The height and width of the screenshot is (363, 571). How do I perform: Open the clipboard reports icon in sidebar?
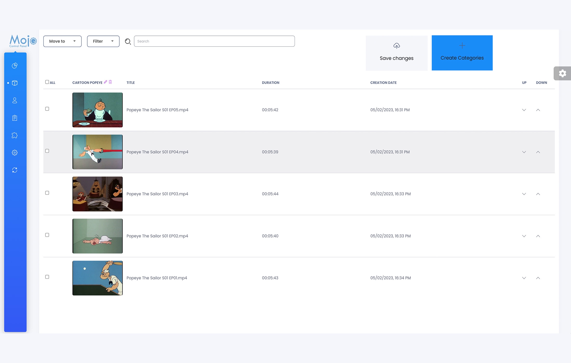click(x=15, y=118)
